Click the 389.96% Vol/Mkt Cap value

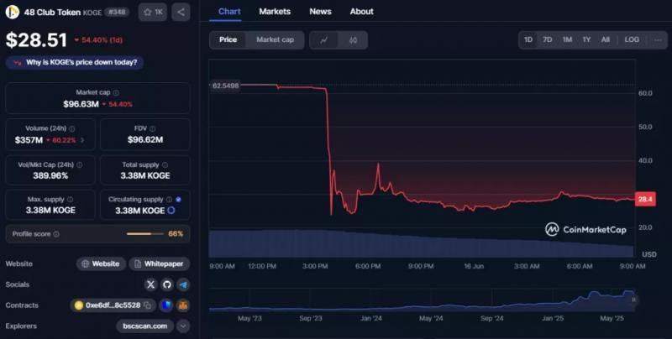[x=50, y=175]
